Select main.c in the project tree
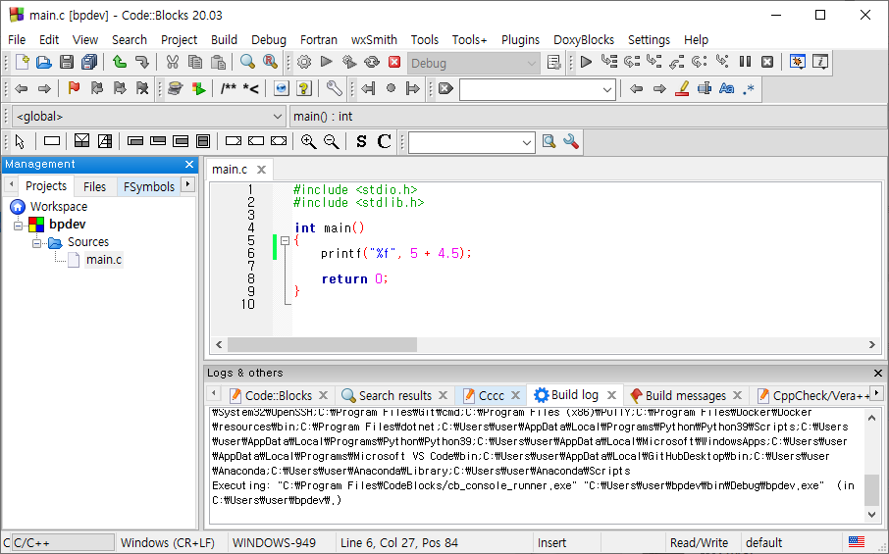Screen dimensions: 889x554 tap(104, 260)
